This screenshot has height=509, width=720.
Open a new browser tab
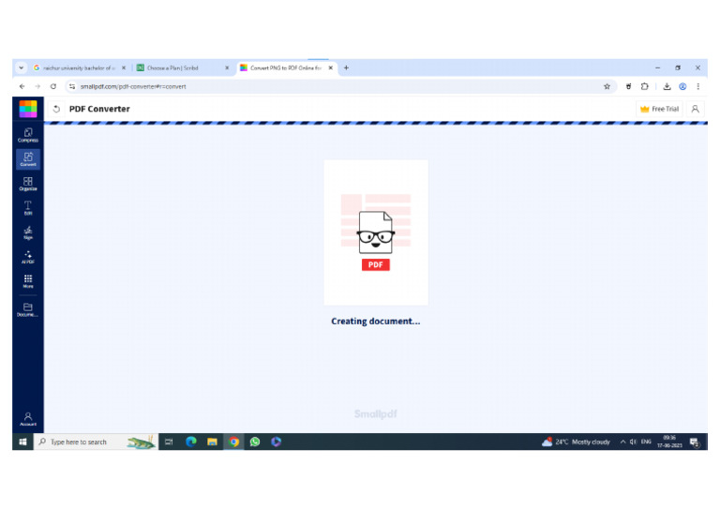(346, 67)
